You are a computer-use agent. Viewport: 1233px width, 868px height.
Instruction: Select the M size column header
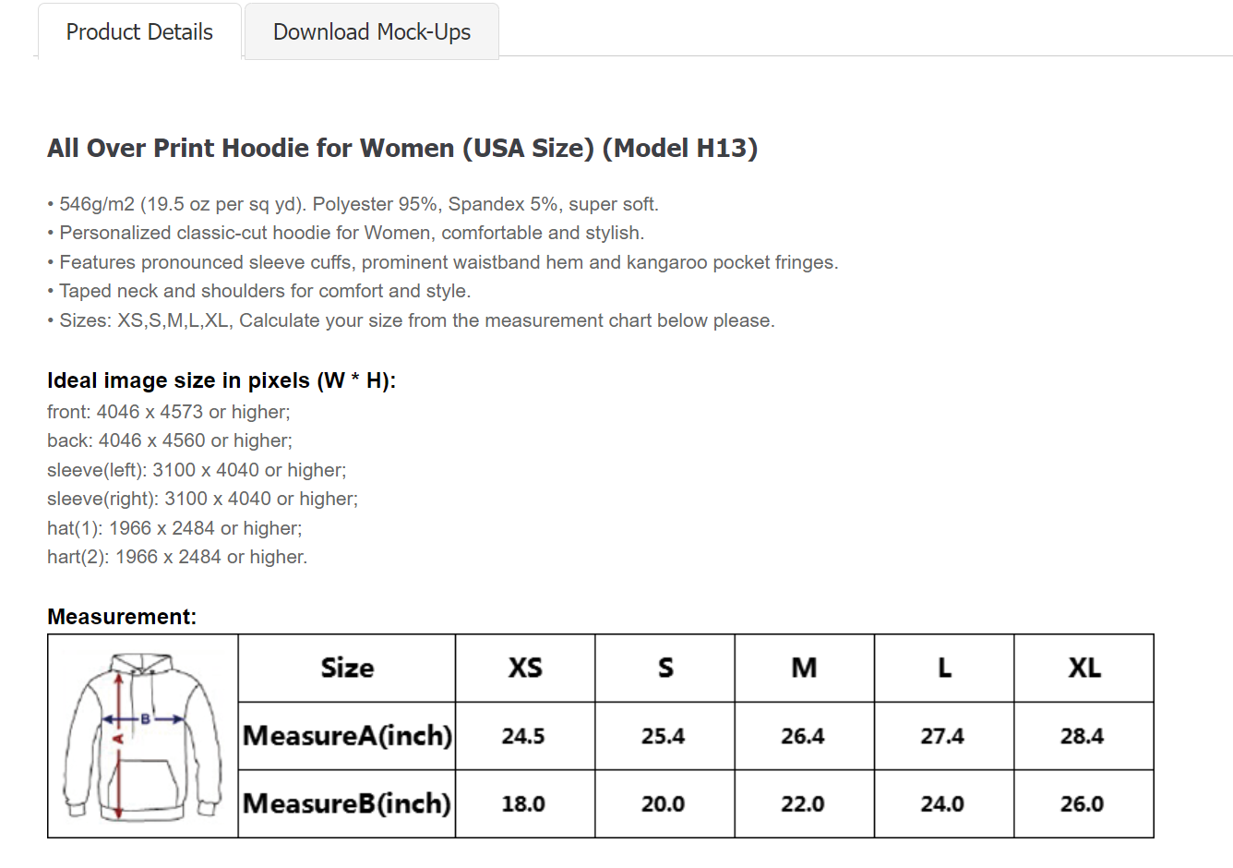tap(804, 668)
